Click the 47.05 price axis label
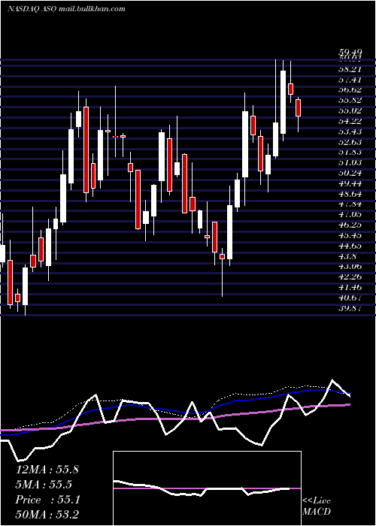 350,215
